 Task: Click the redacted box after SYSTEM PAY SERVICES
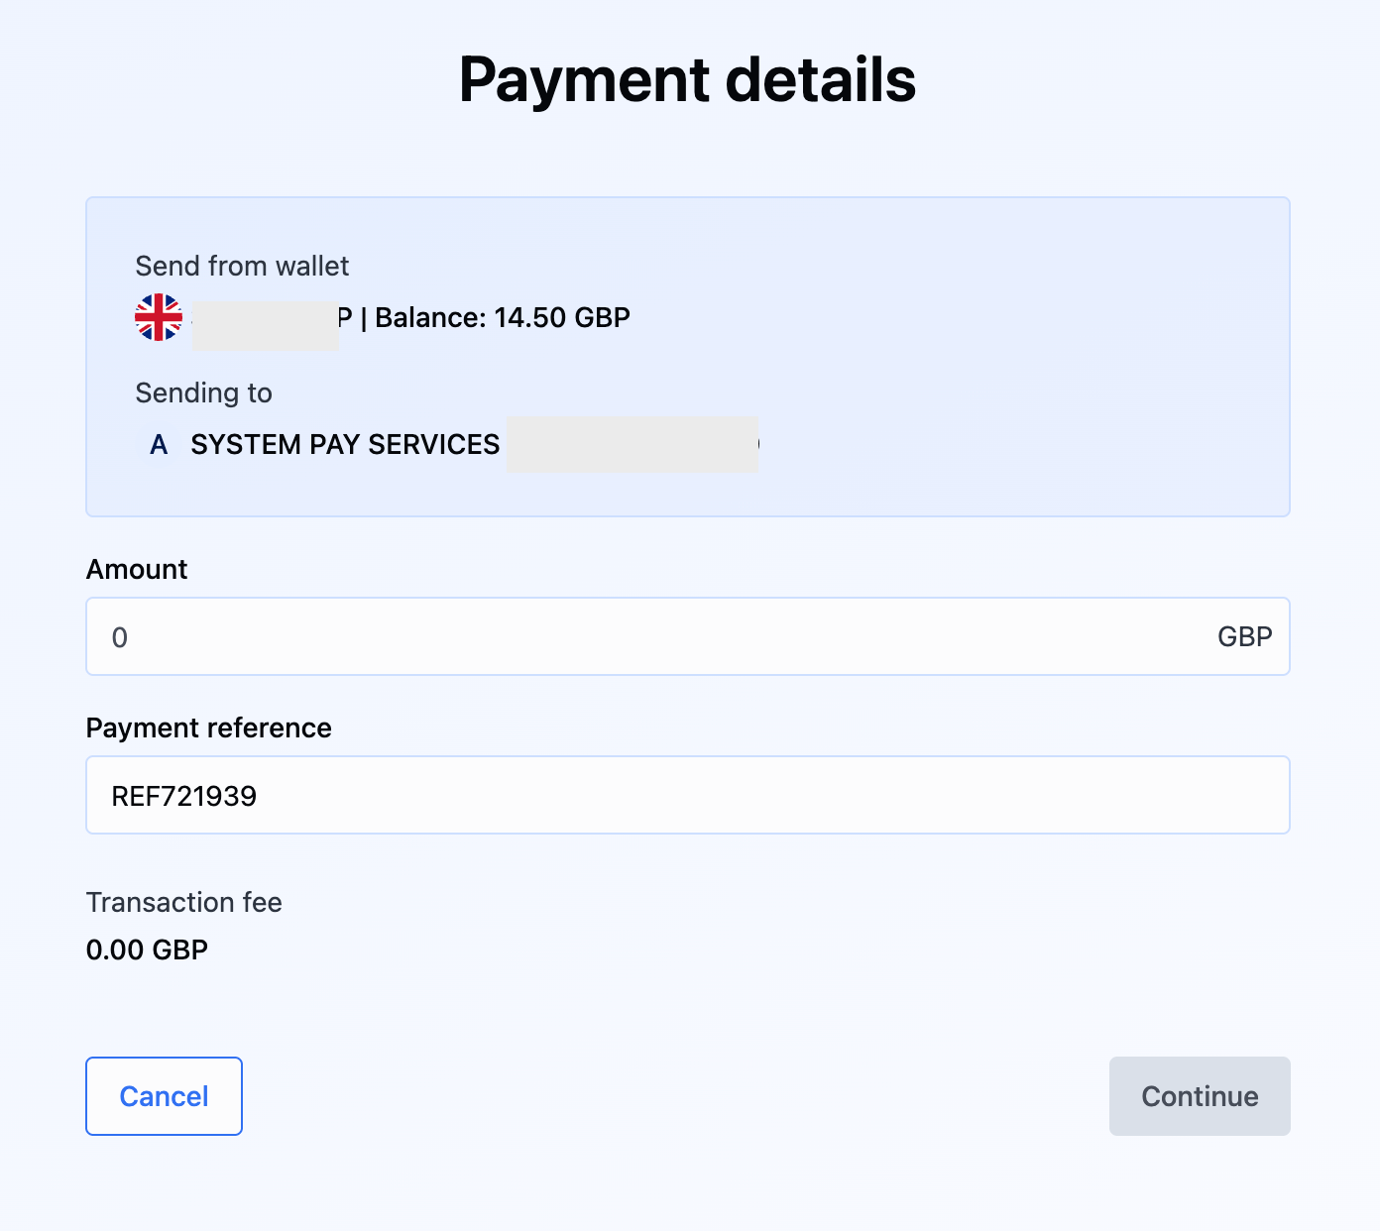pos(632,444)
